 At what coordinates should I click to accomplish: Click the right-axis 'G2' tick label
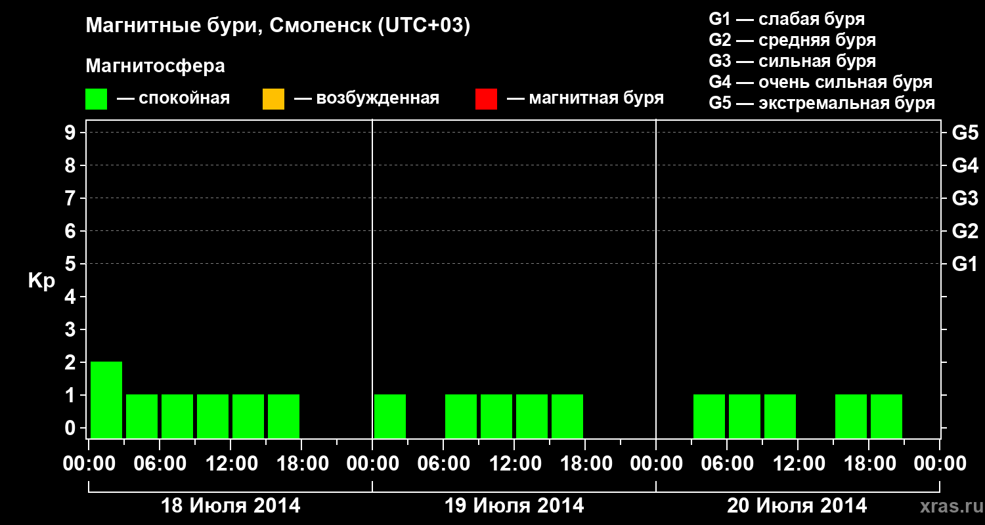[x=965, y=231]
